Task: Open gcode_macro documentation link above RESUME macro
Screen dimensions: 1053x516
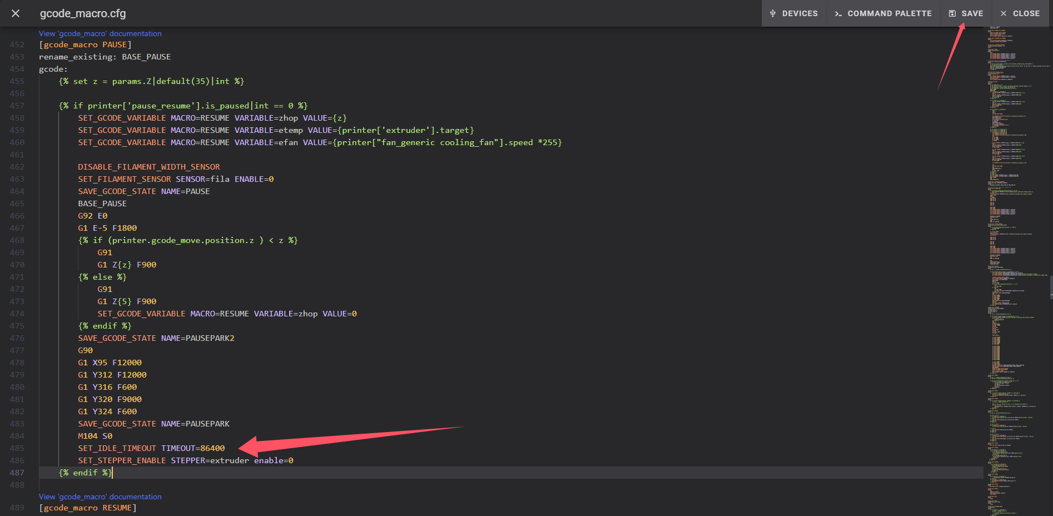Action: 100,497
